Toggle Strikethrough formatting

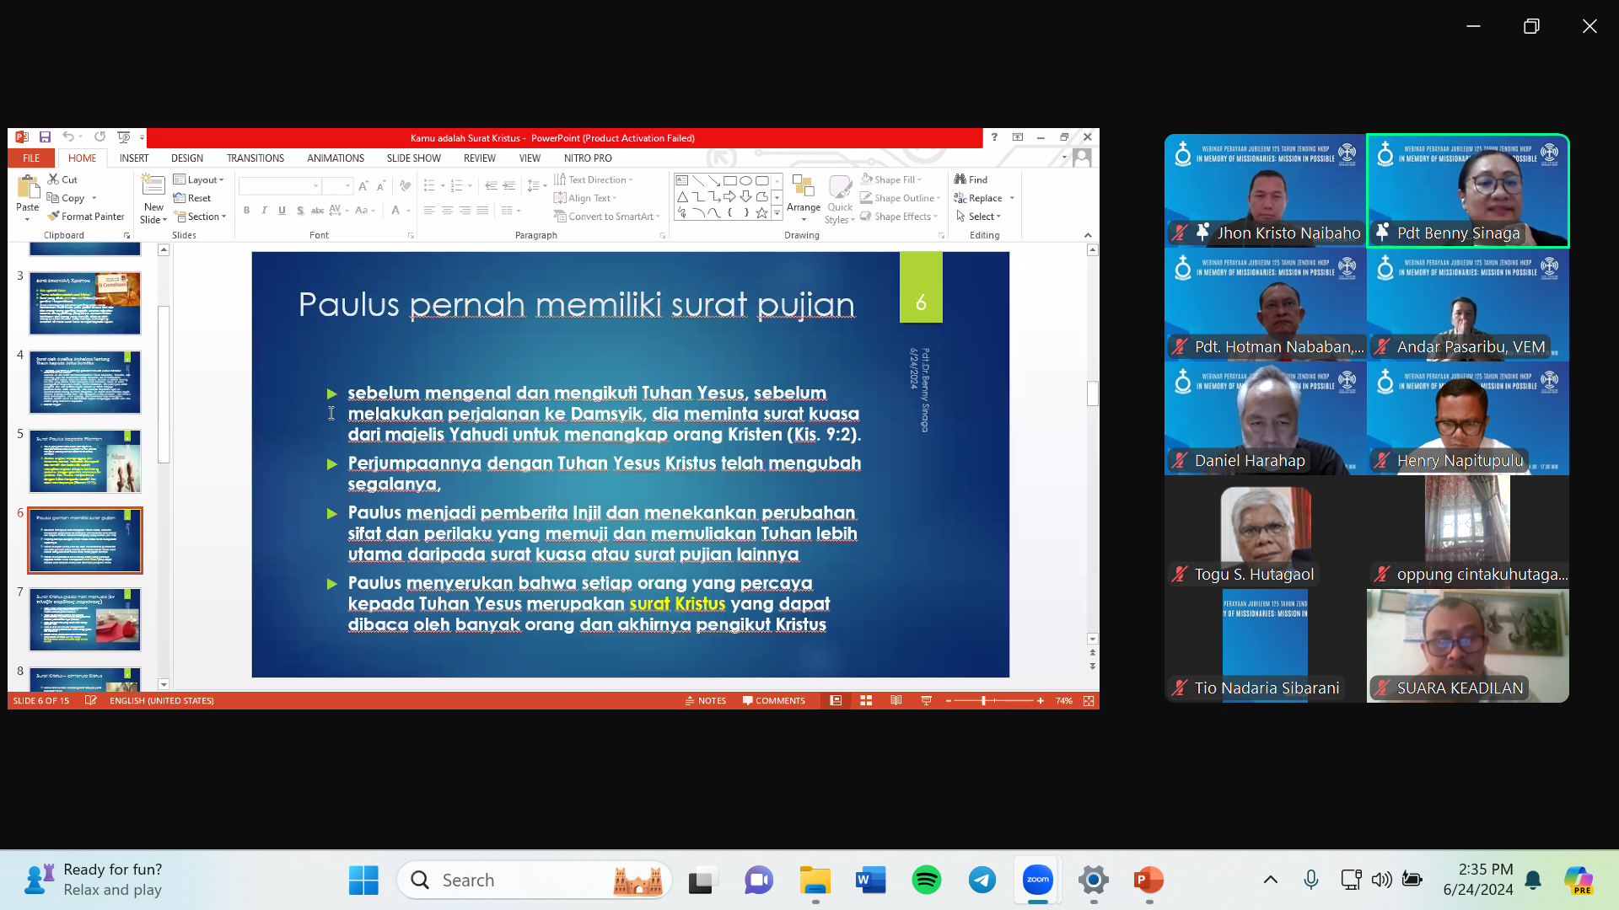click(317, 211)
